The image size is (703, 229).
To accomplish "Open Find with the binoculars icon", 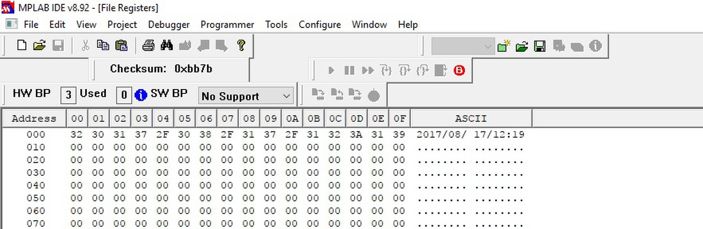I will [167, 45].
